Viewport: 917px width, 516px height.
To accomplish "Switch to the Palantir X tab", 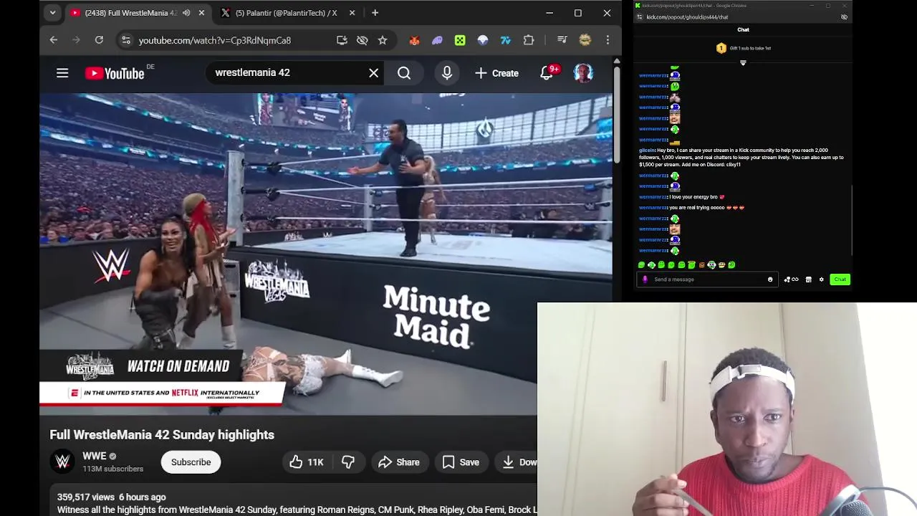I will [x=287, y=13].
